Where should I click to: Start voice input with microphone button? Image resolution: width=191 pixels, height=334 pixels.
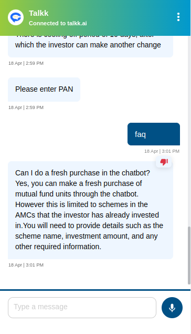[x=172, y=308]
